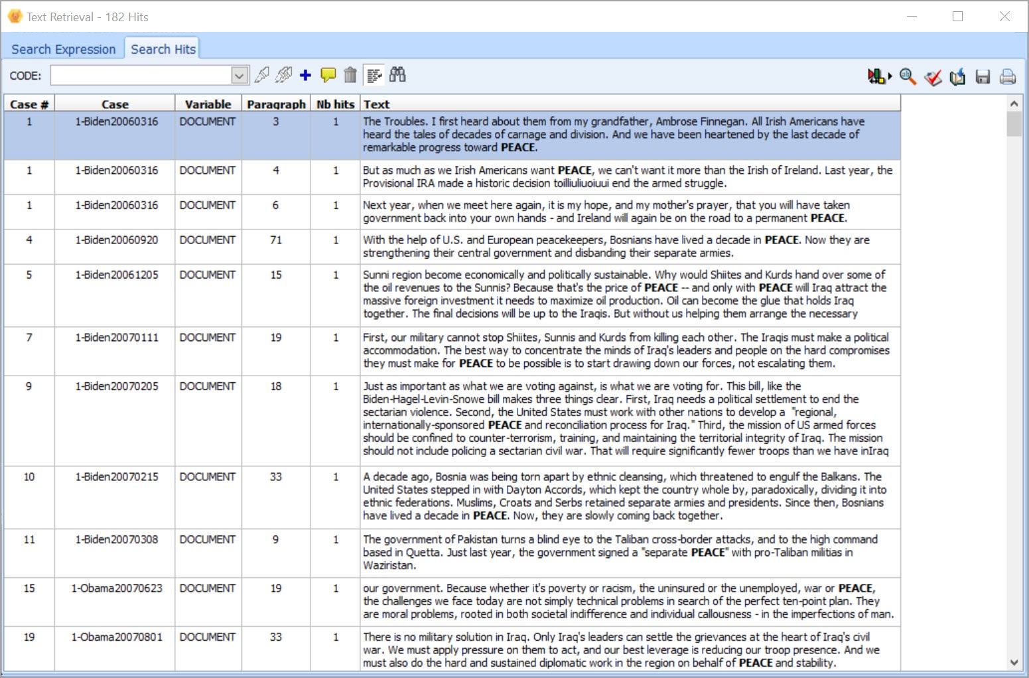The image size is (1029, 678).
Task: Sort by the Case column header
Action: (115, 104)
